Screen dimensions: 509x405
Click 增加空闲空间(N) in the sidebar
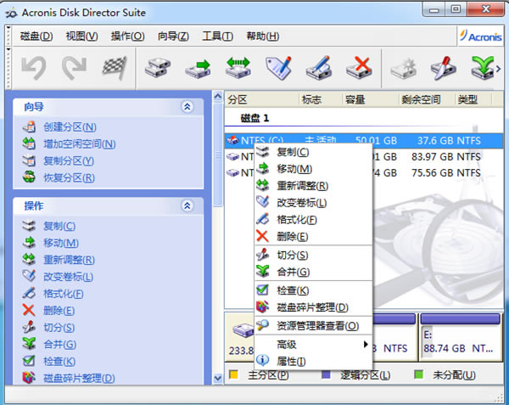[x=79, y=143]
